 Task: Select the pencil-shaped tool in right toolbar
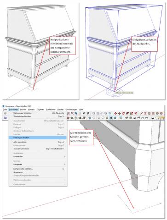click(141, 113)
